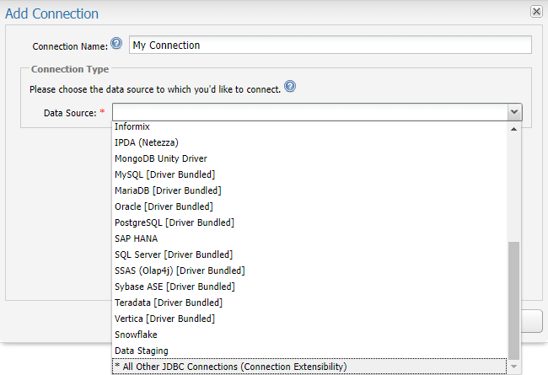Click the Connection Name input field
Screen dimensions: 548x375
tap(330, 45)
